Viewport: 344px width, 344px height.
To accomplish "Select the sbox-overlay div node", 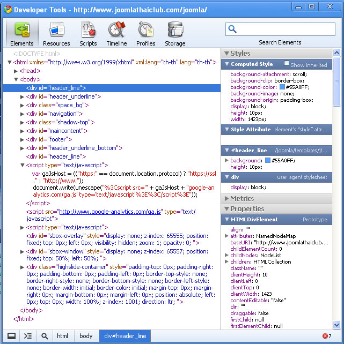I will (117, 240).
